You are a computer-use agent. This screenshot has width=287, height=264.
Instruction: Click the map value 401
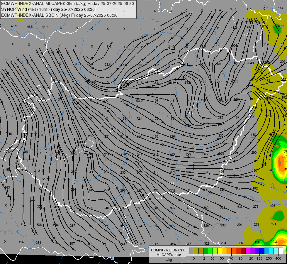point(156,191)
